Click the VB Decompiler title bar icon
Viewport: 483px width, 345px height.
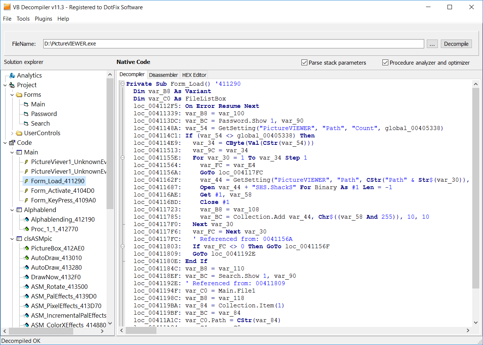7,7
